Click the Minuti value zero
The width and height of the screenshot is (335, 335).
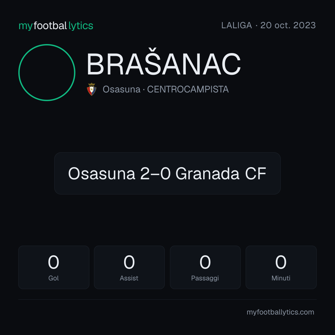coord(281,262)
